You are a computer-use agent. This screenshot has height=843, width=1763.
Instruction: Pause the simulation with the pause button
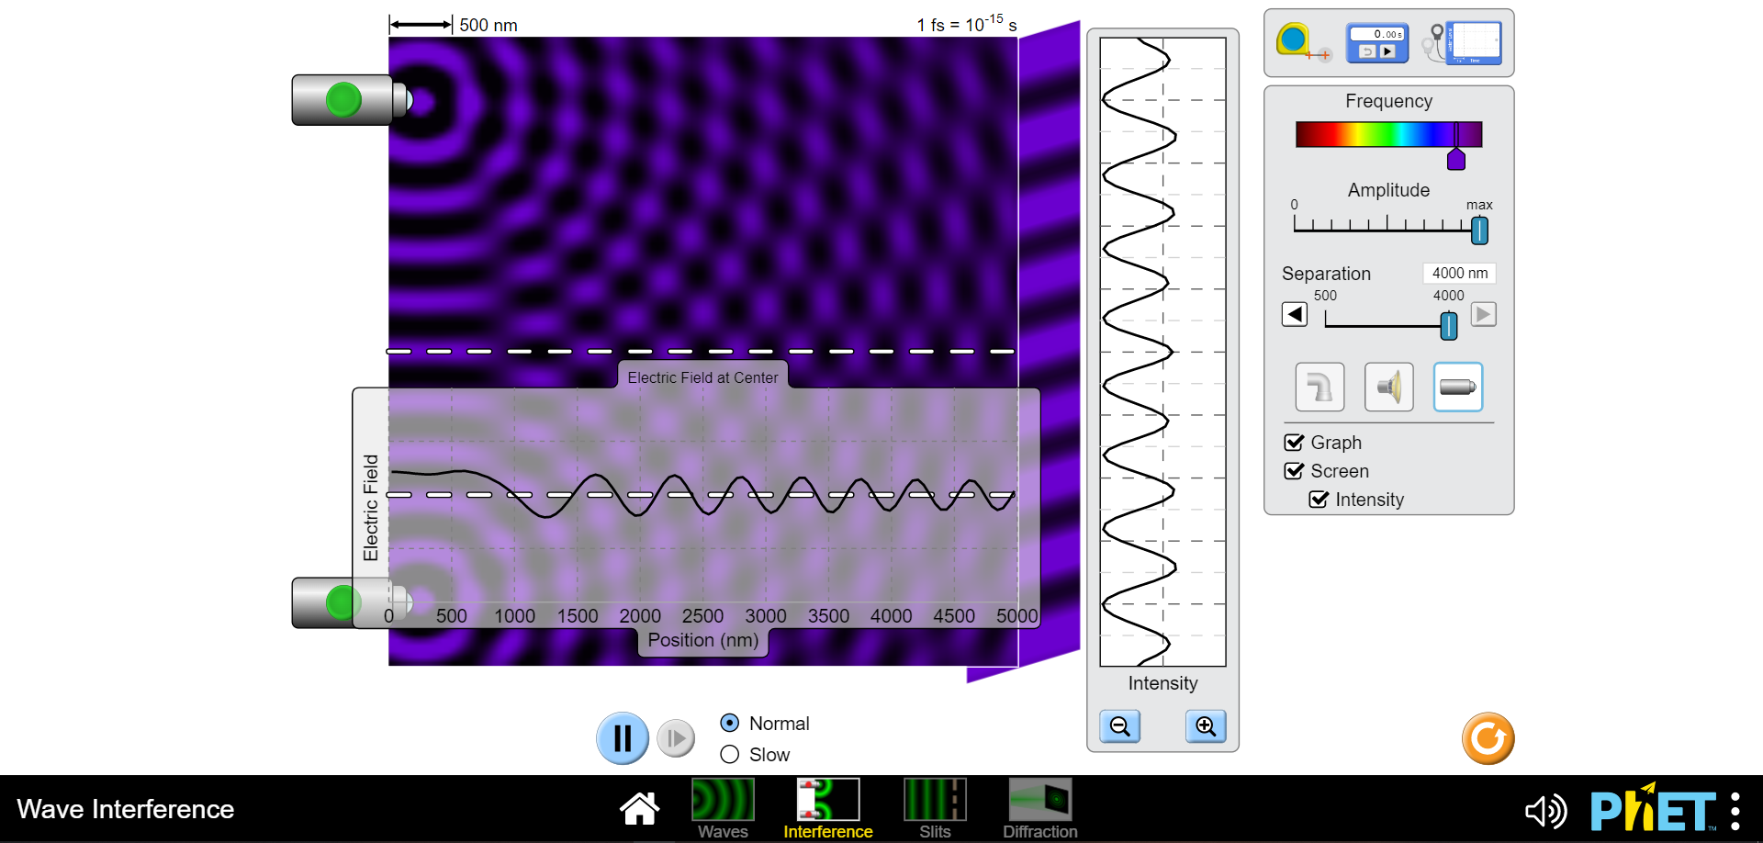click(623, 737)
